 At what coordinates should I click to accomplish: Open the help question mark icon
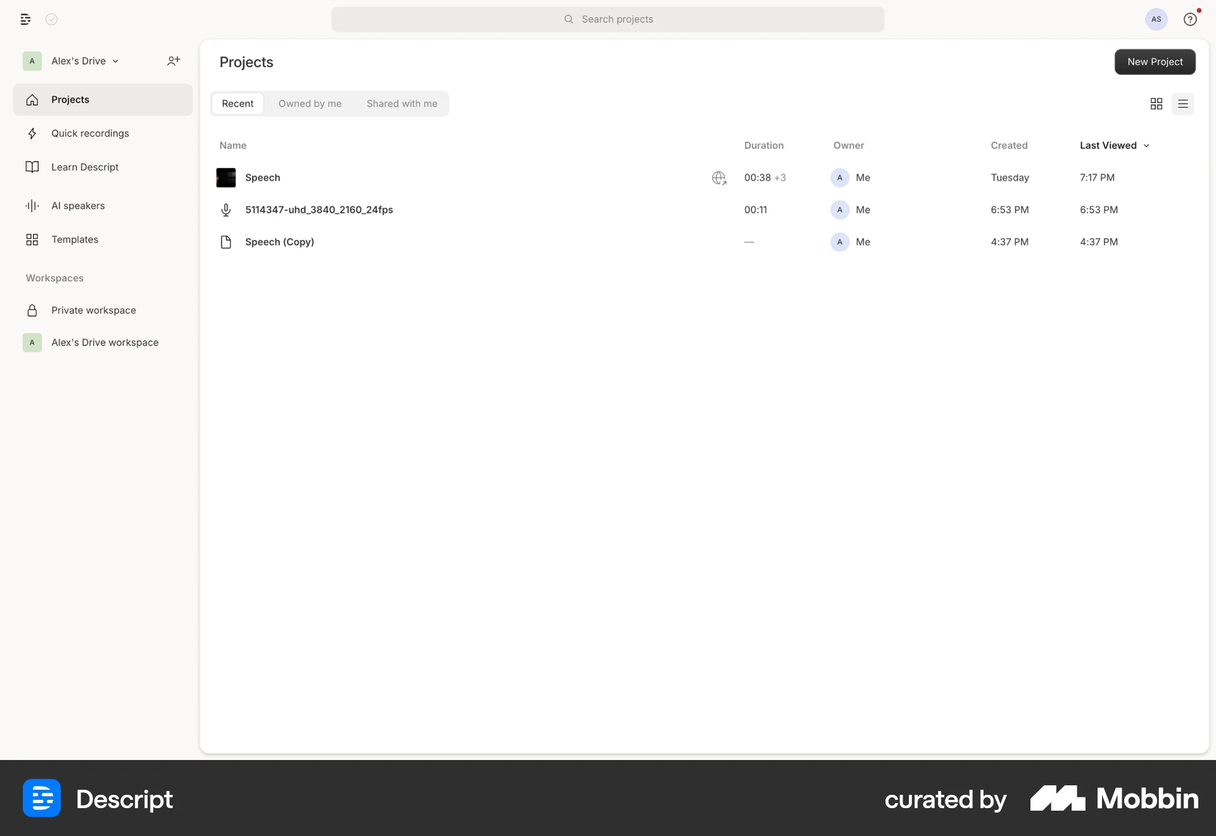click(x=1191, y=19)
